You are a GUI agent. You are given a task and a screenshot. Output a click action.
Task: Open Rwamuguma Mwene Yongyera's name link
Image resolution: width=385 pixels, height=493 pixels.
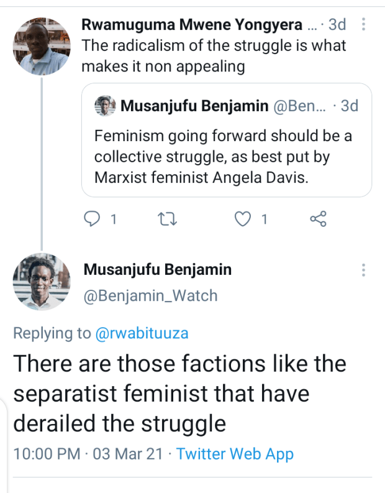[192, 25]
